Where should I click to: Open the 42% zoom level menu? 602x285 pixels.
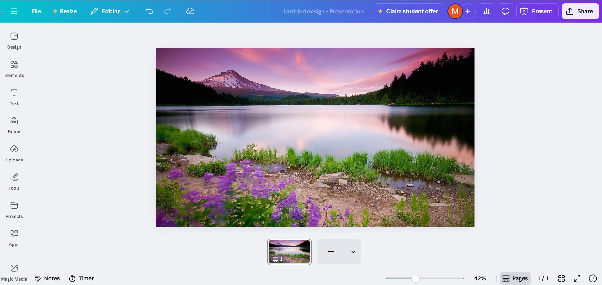[480, 278]
